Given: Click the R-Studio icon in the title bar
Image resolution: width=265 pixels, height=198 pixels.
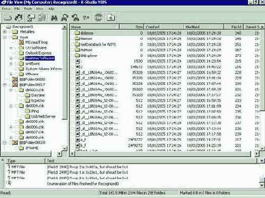Looking at the screenshot, I should pos(4,2).
